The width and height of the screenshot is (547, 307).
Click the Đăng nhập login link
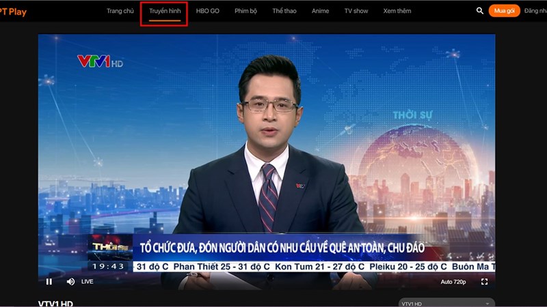535,11
